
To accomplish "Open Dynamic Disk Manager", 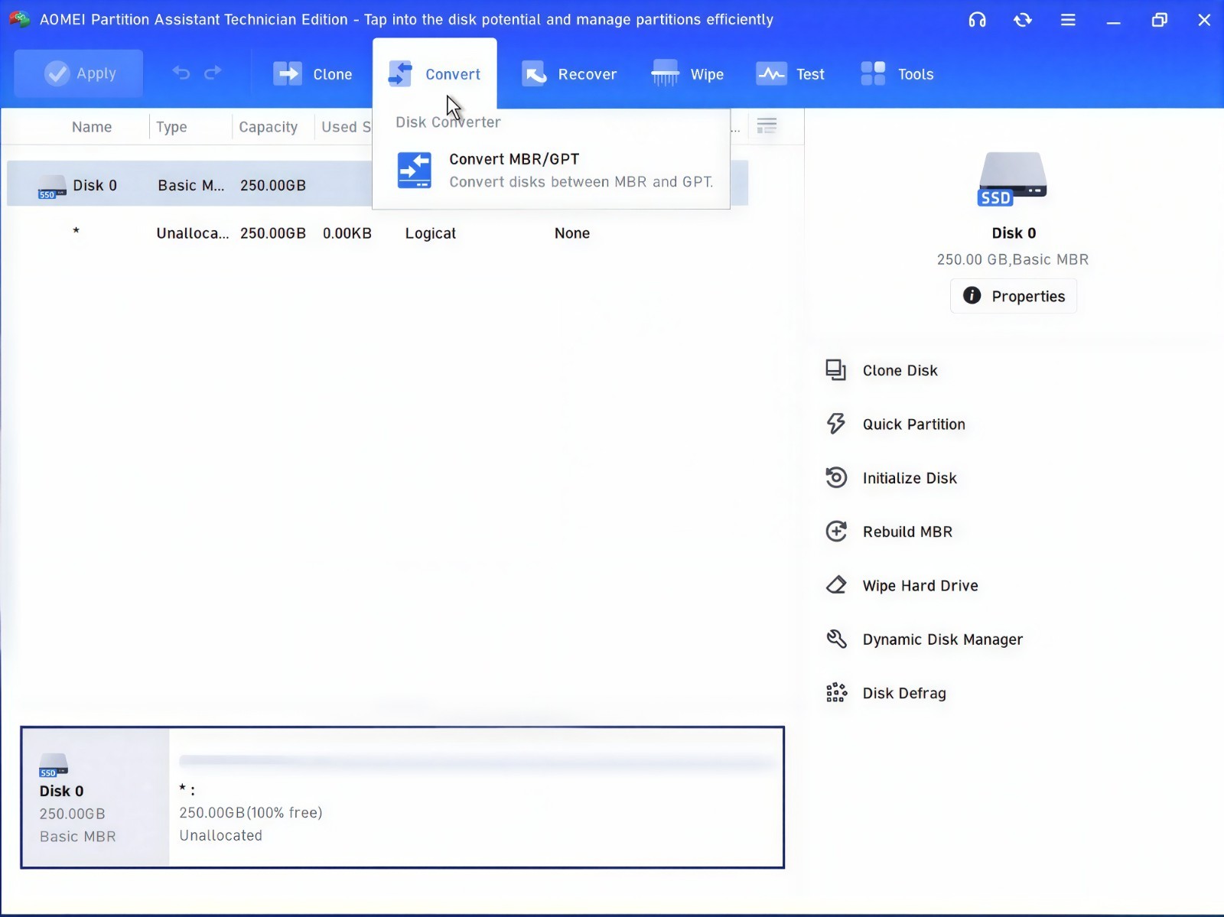I will 942,639.
